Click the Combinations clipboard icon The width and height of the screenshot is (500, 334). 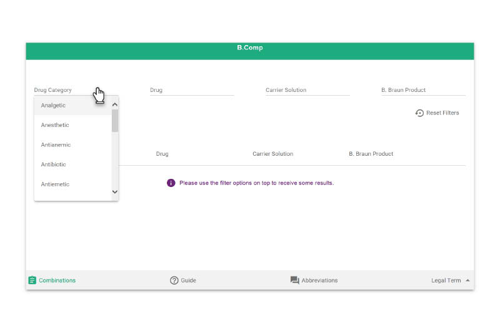click(x=32, y=280)
